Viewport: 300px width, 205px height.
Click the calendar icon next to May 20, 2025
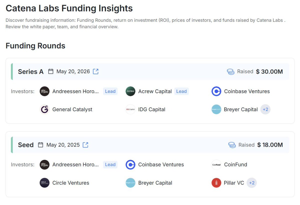(x=40, y=145)
